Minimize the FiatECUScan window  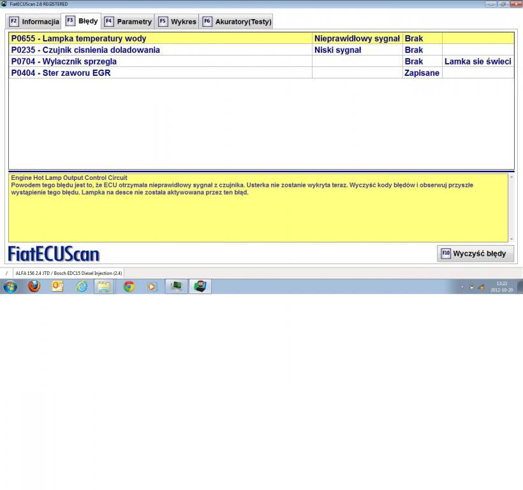[491, 4]
